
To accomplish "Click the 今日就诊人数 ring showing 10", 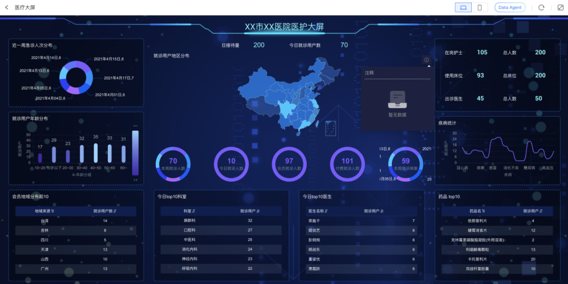I will pos(231,164).
